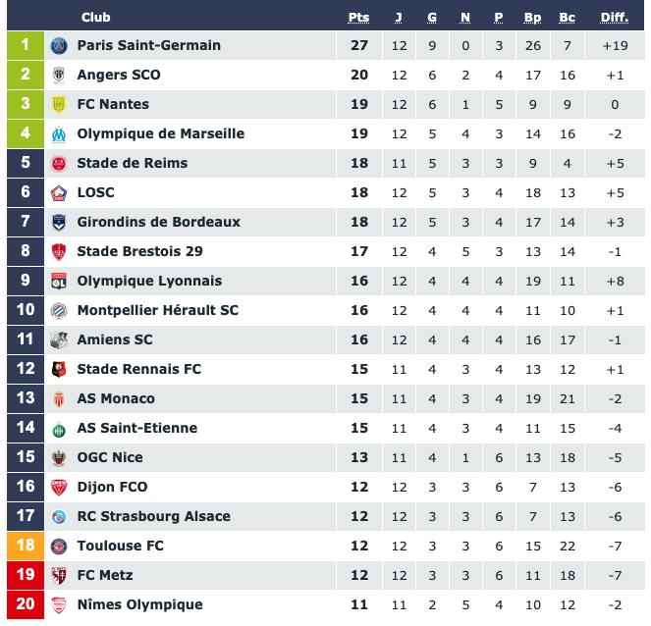Viewport: 651px width, 626px height.
Task: Click the Diff. column header
Action: click(x=615, y=18)
